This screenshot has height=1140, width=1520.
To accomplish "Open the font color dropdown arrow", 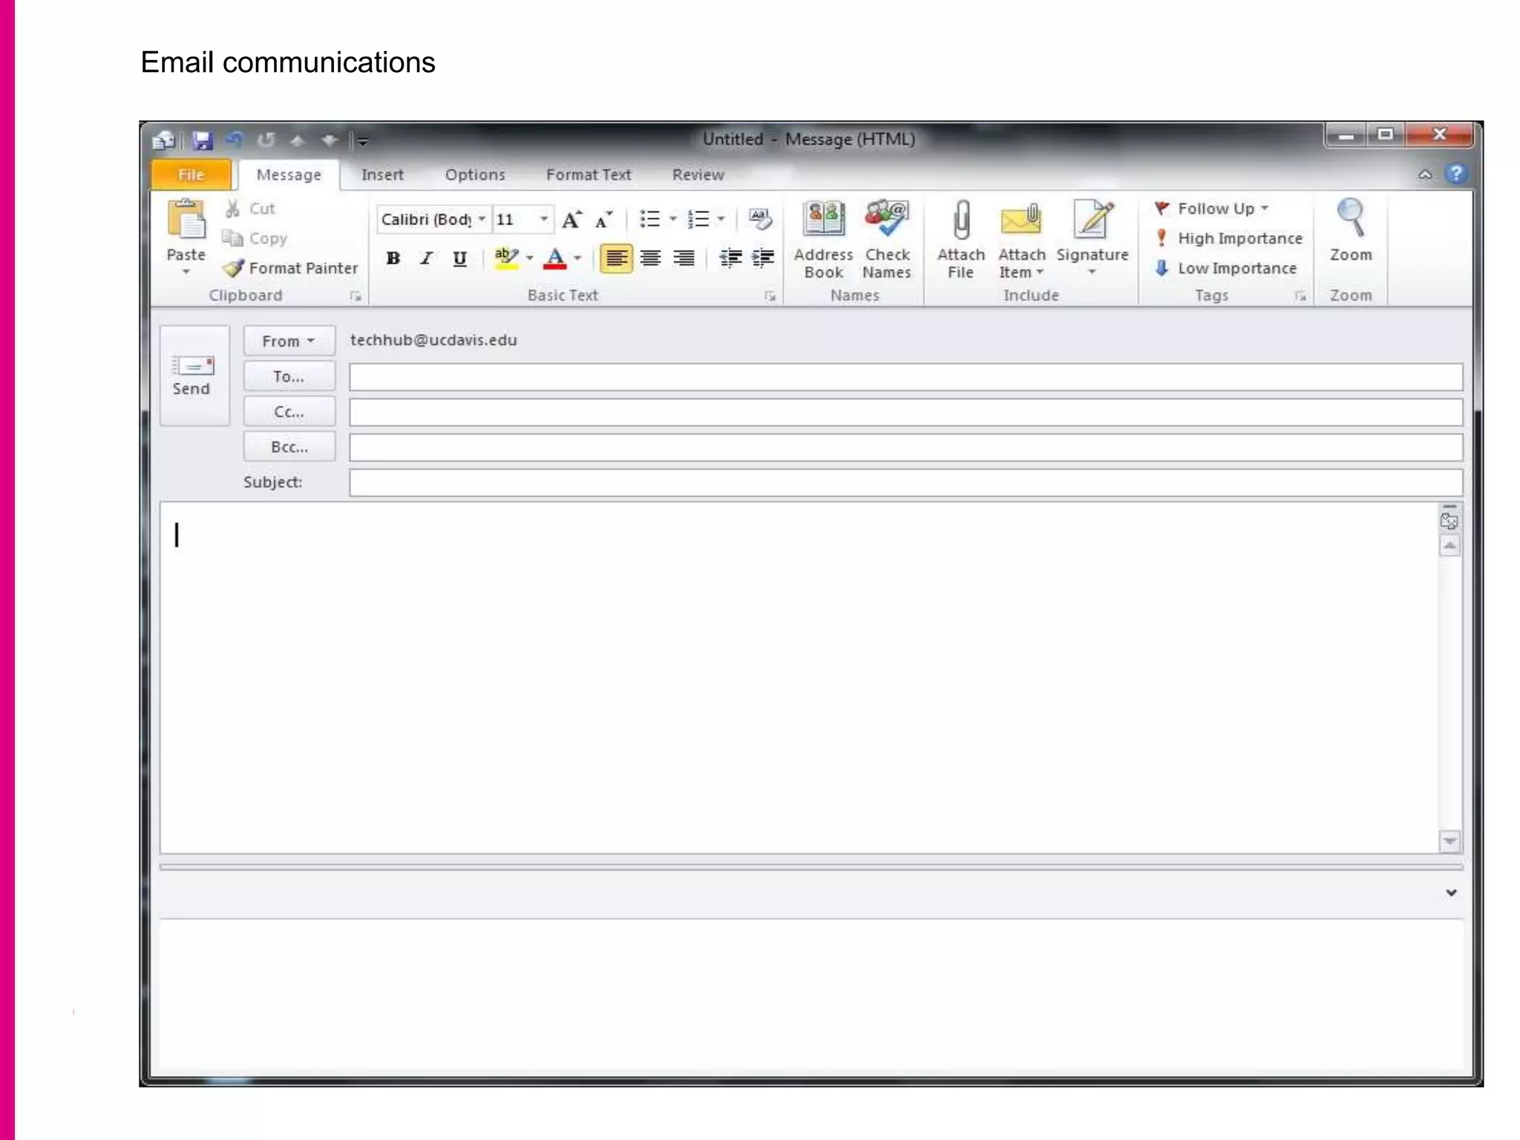I will click(577, 258).
